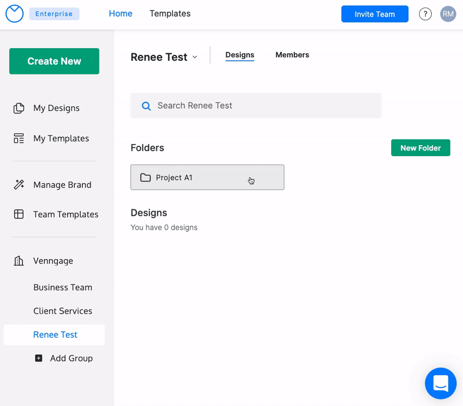Screen dimensions: 463x406
Task: Click the RM user avatar
Action: pos(448,14)
